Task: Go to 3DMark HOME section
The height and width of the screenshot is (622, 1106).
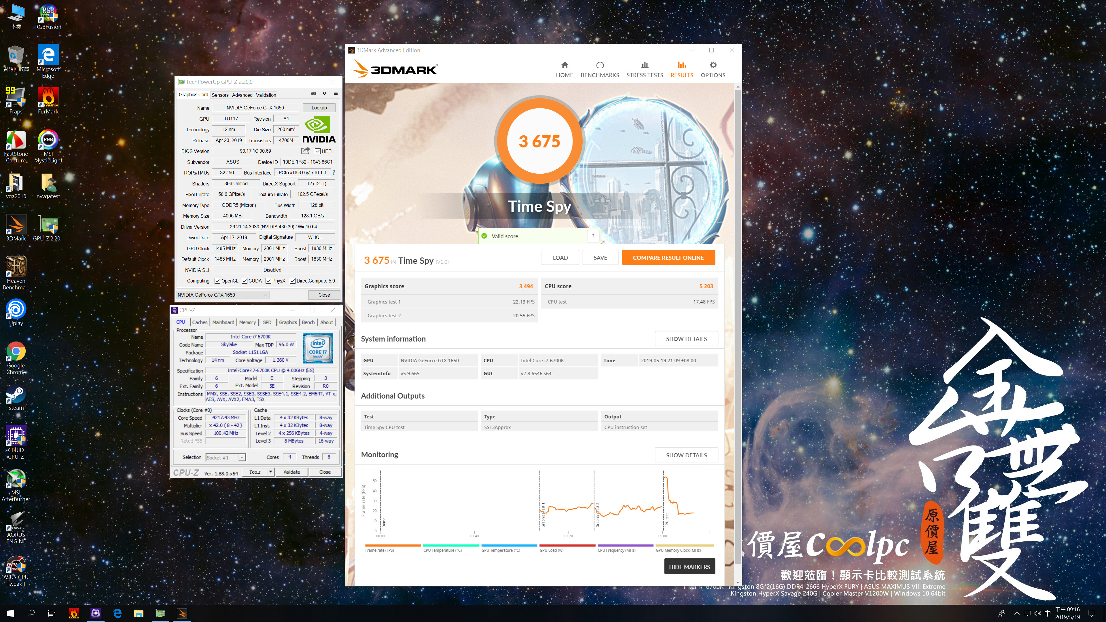Action: point(564,69)
